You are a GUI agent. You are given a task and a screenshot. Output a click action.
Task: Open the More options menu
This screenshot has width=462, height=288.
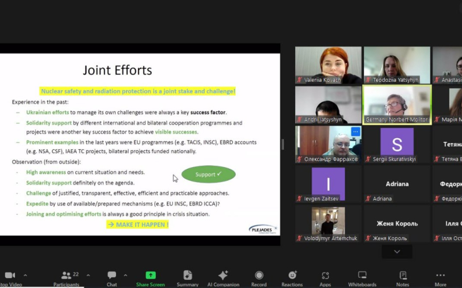(x=440, y=278)
